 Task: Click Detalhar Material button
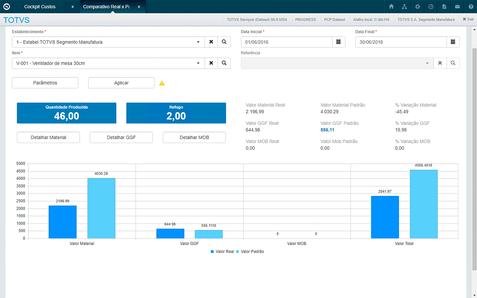tap(48, 137)
